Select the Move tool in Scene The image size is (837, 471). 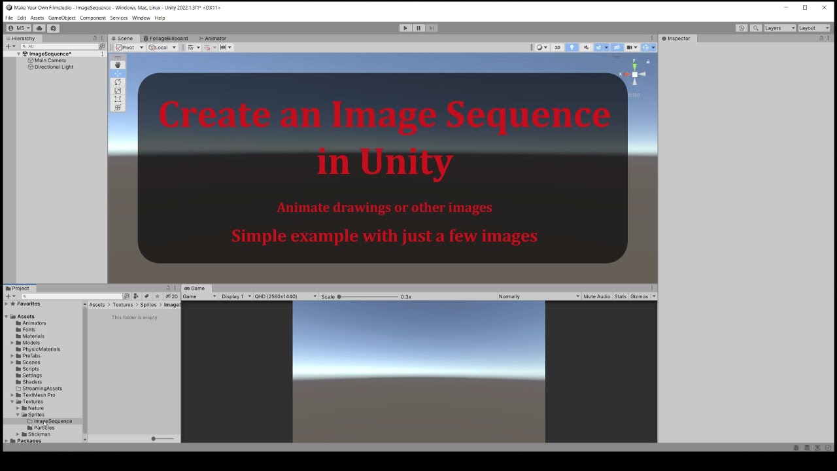click(118, 73)
